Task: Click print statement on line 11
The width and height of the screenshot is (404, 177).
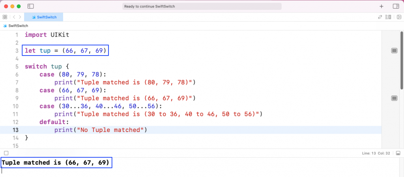Action: [158, 114]
